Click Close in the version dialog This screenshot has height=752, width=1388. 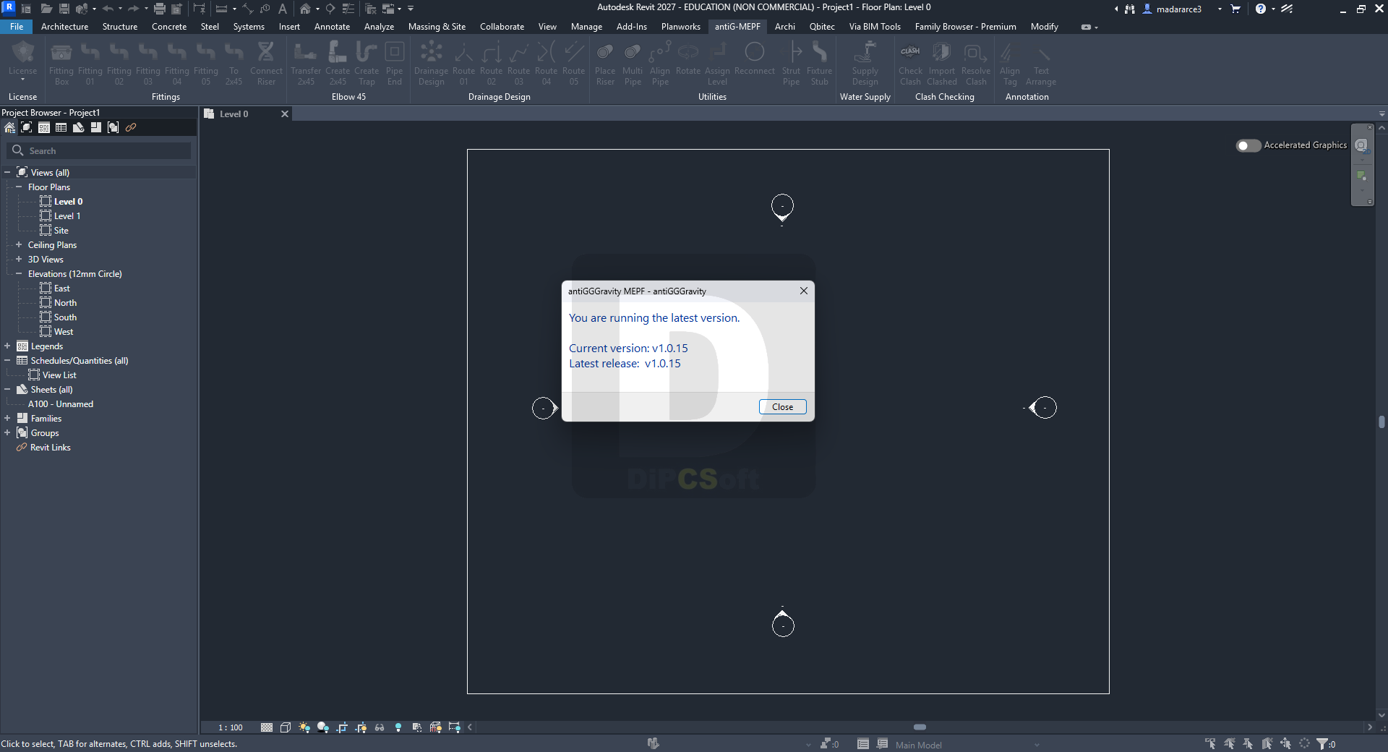(782, 407)
